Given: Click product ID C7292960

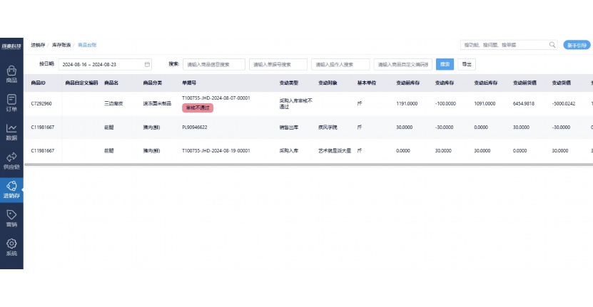Looking at the screenshot, I should tap(41, 103).
